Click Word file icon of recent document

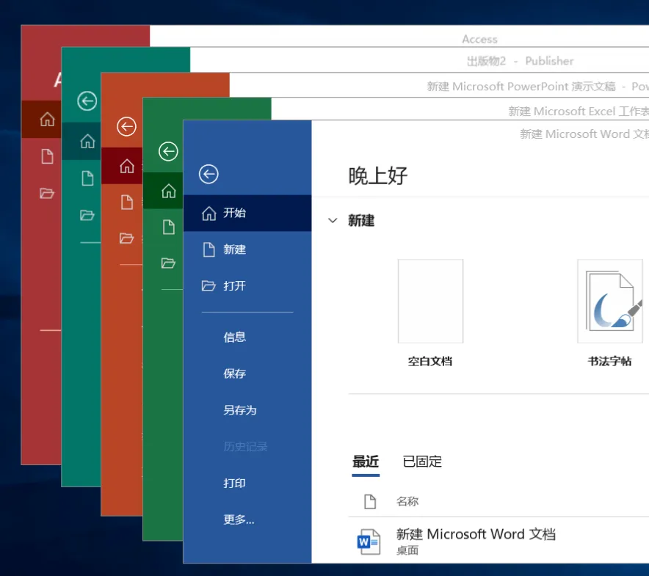click(369, 542)
